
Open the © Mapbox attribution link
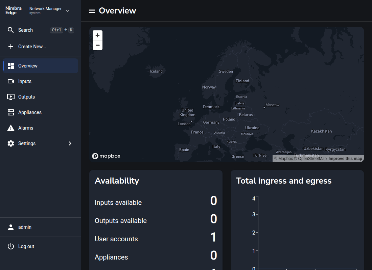pos(283,159)
